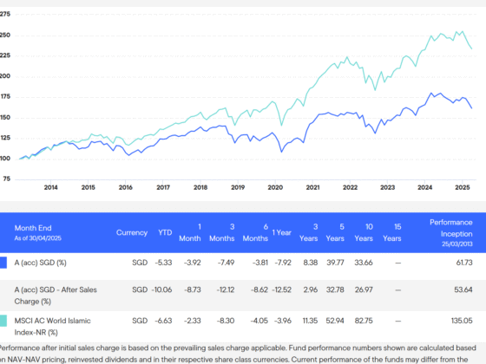The height and width of the screenshot is (364, 486).
Task: Click the MSCI index 3 Years value 11.35
Action: pos(311,321)
